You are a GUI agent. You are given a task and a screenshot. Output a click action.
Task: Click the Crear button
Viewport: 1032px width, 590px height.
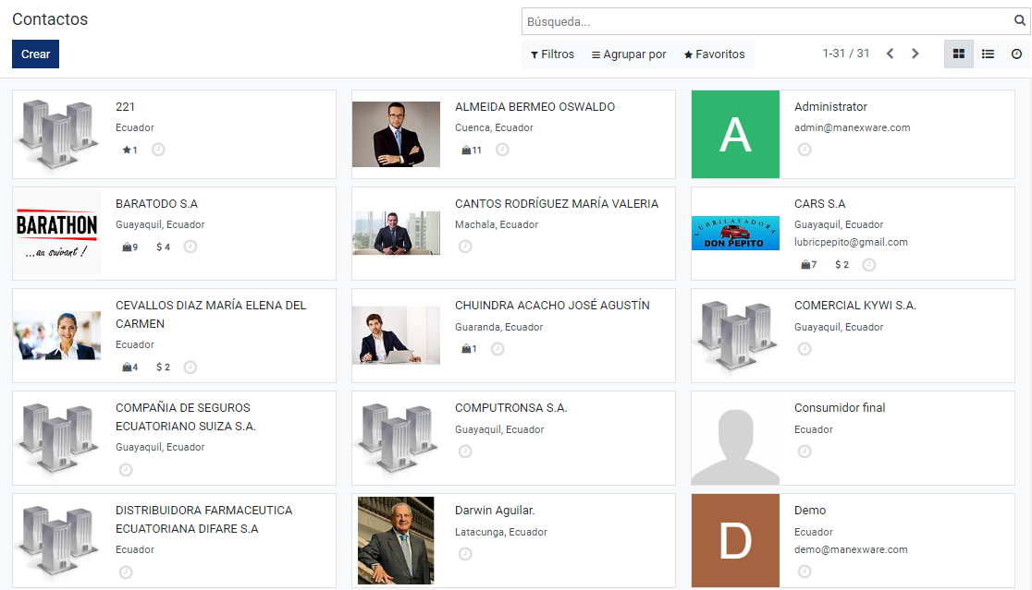point(35,54)
